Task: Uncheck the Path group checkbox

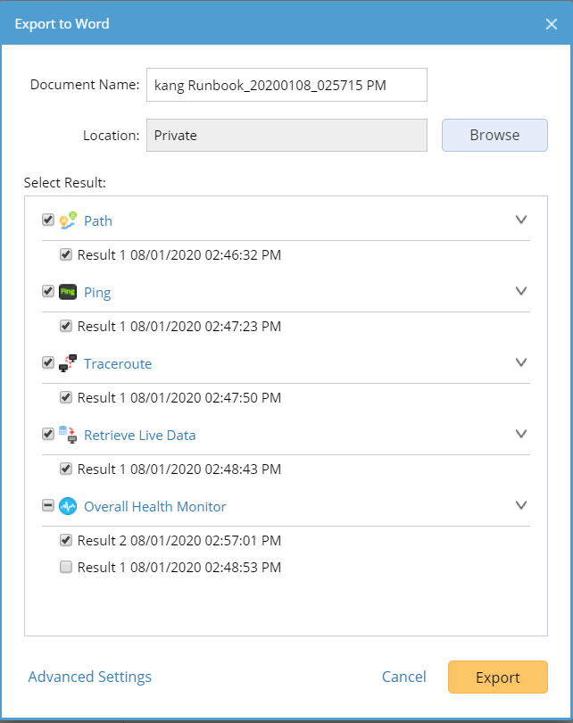Action: coord(48,220)
